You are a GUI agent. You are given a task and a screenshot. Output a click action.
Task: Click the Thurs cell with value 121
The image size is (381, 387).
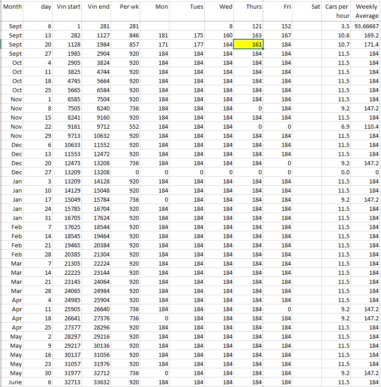click(249, 26)
